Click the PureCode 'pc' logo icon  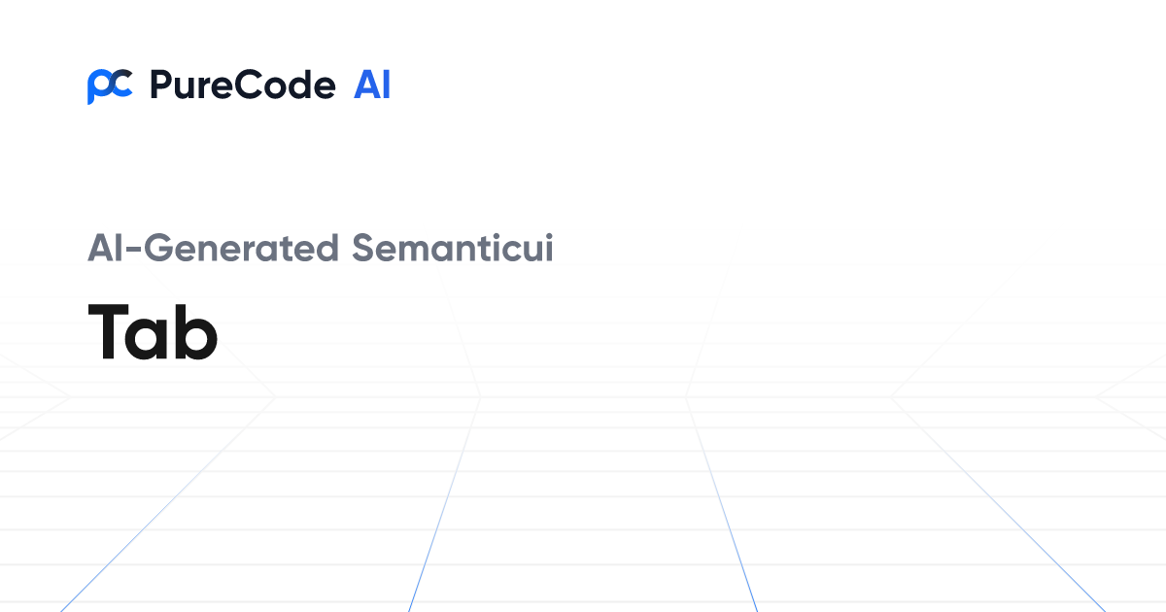[110, 86]
